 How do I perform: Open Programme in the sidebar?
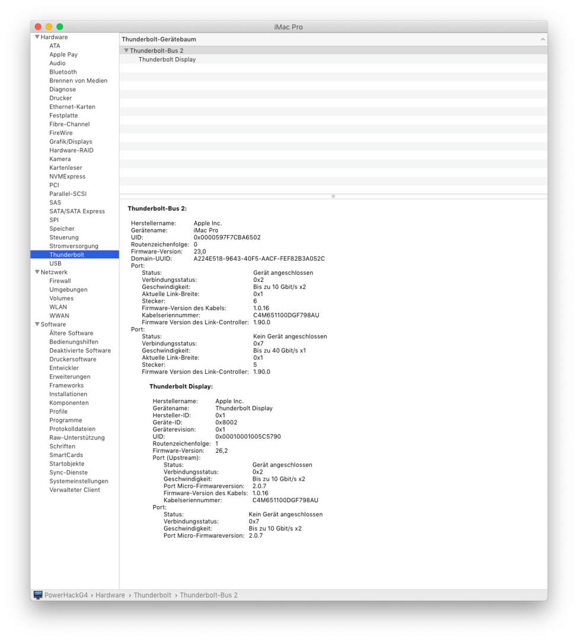coord(66,420)
